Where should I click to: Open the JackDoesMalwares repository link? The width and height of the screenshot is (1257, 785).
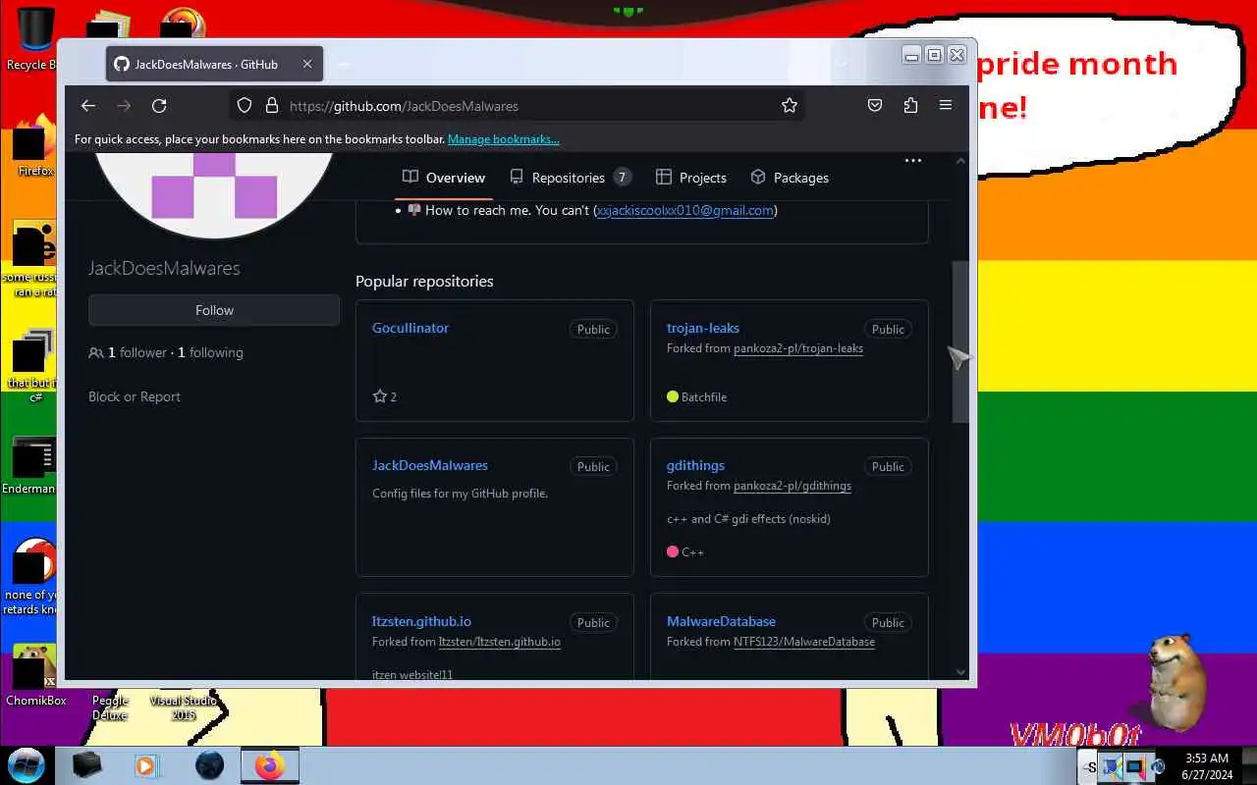point(430,465)
